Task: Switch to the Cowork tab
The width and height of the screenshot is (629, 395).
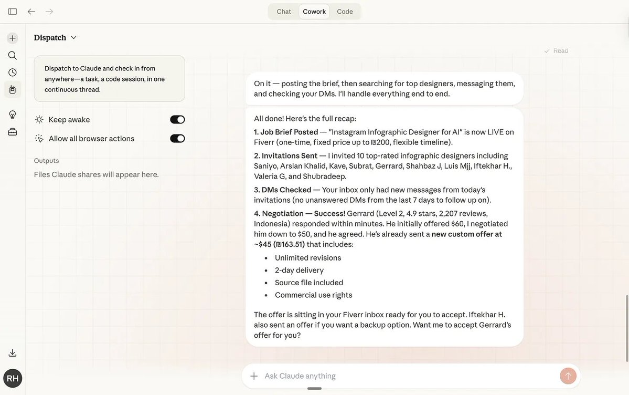Action: [314, 12]
